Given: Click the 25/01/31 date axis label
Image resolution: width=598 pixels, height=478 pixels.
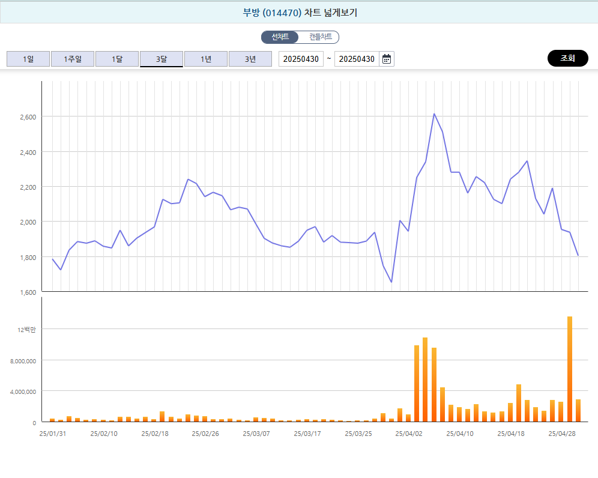Looking at the screenshot, I should (x=53, y=434).
